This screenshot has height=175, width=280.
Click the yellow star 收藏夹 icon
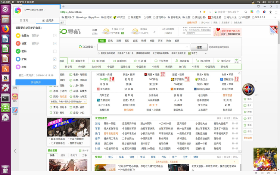[18, 35]
